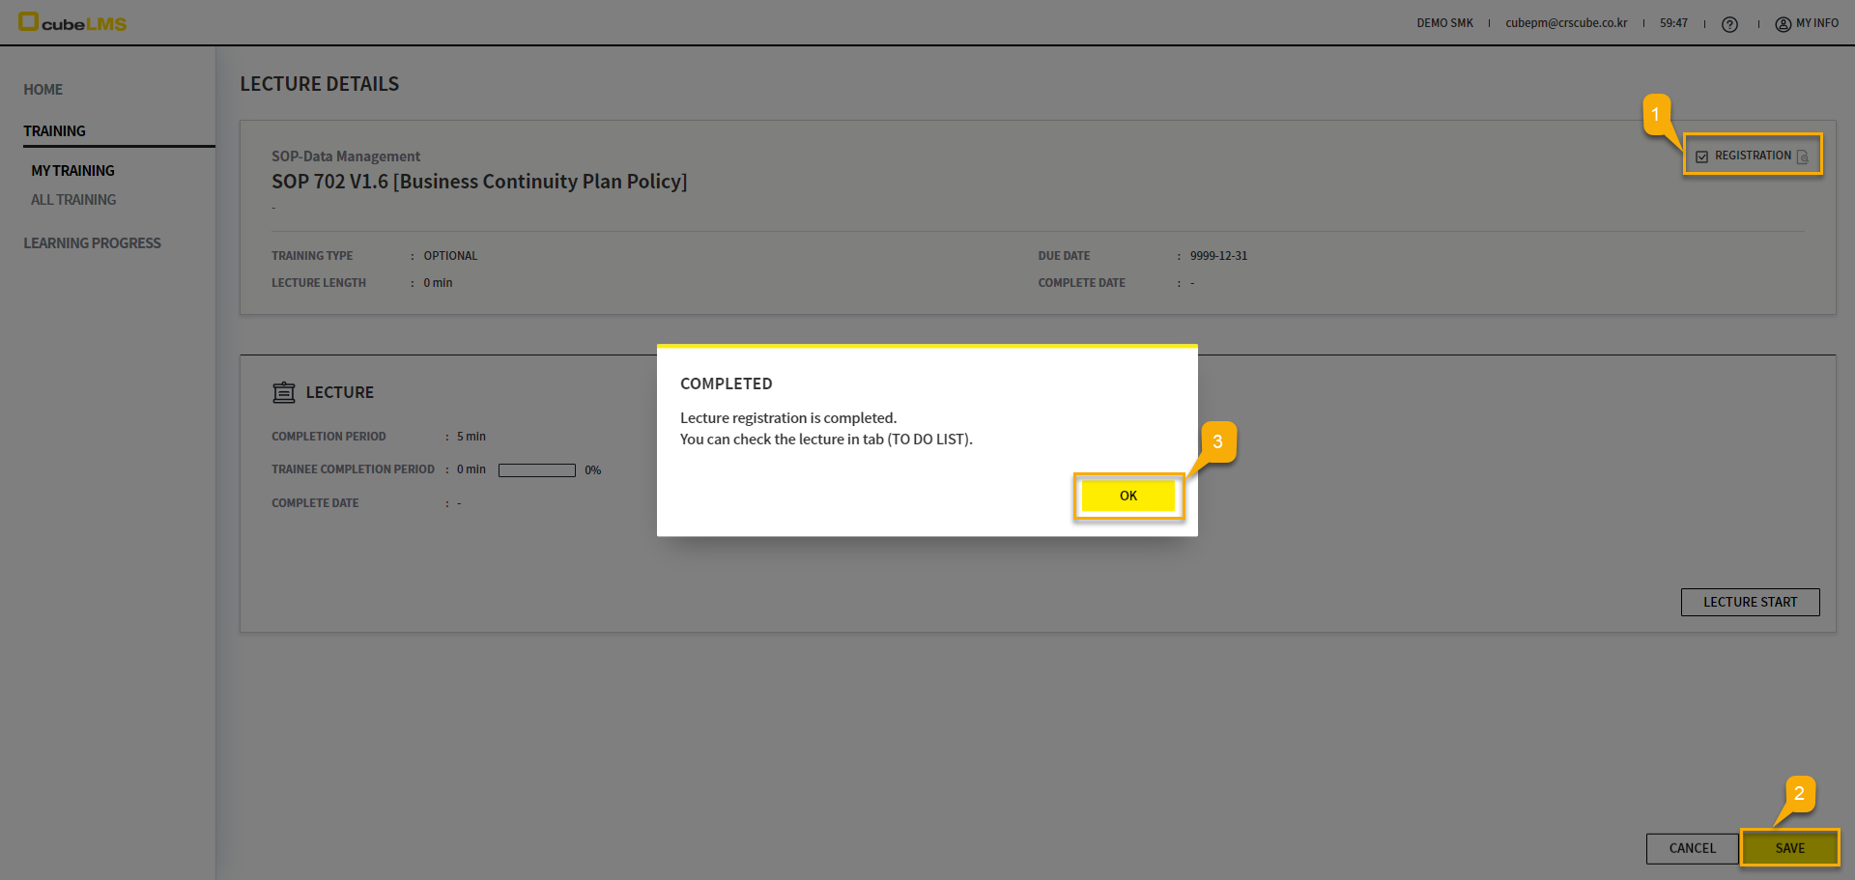The height and width of the screenshot is (880, 1855).
Task: Open HOME from the sidebar
Action: pos(43,90)
